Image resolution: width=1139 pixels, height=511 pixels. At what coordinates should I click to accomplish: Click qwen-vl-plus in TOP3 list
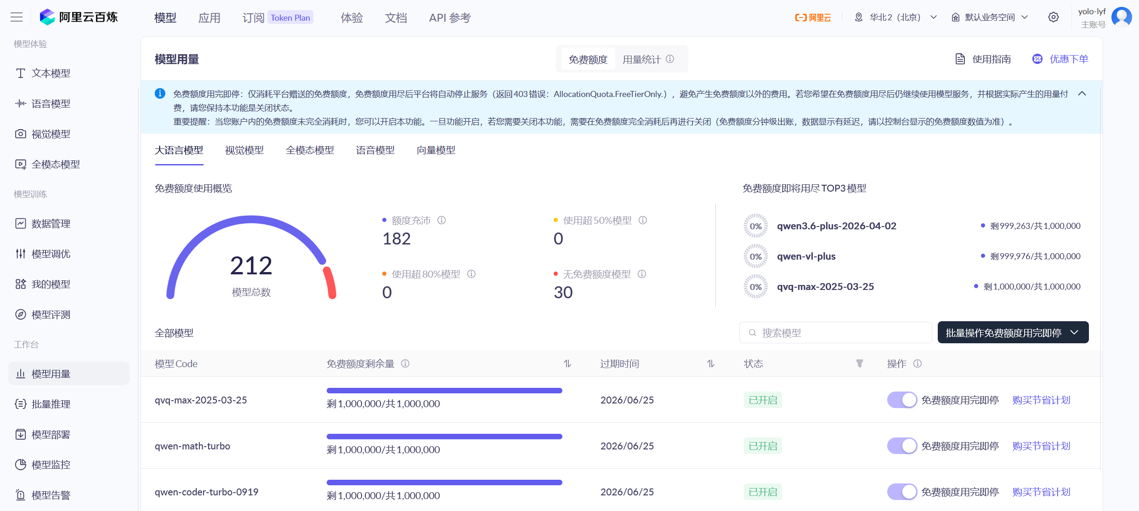pyautogui.click(x=806, y=256)
